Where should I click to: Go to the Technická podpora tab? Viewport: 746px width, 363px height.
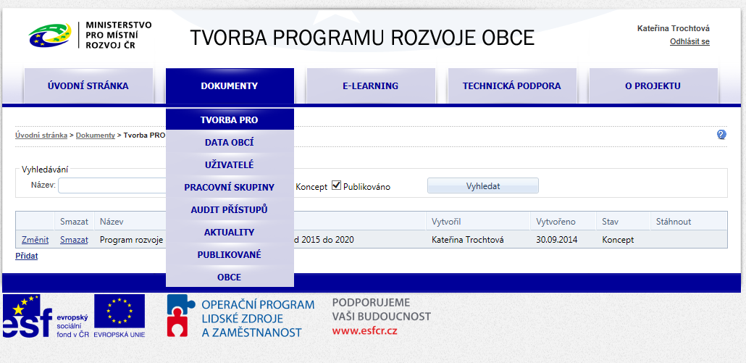[512, 86]
